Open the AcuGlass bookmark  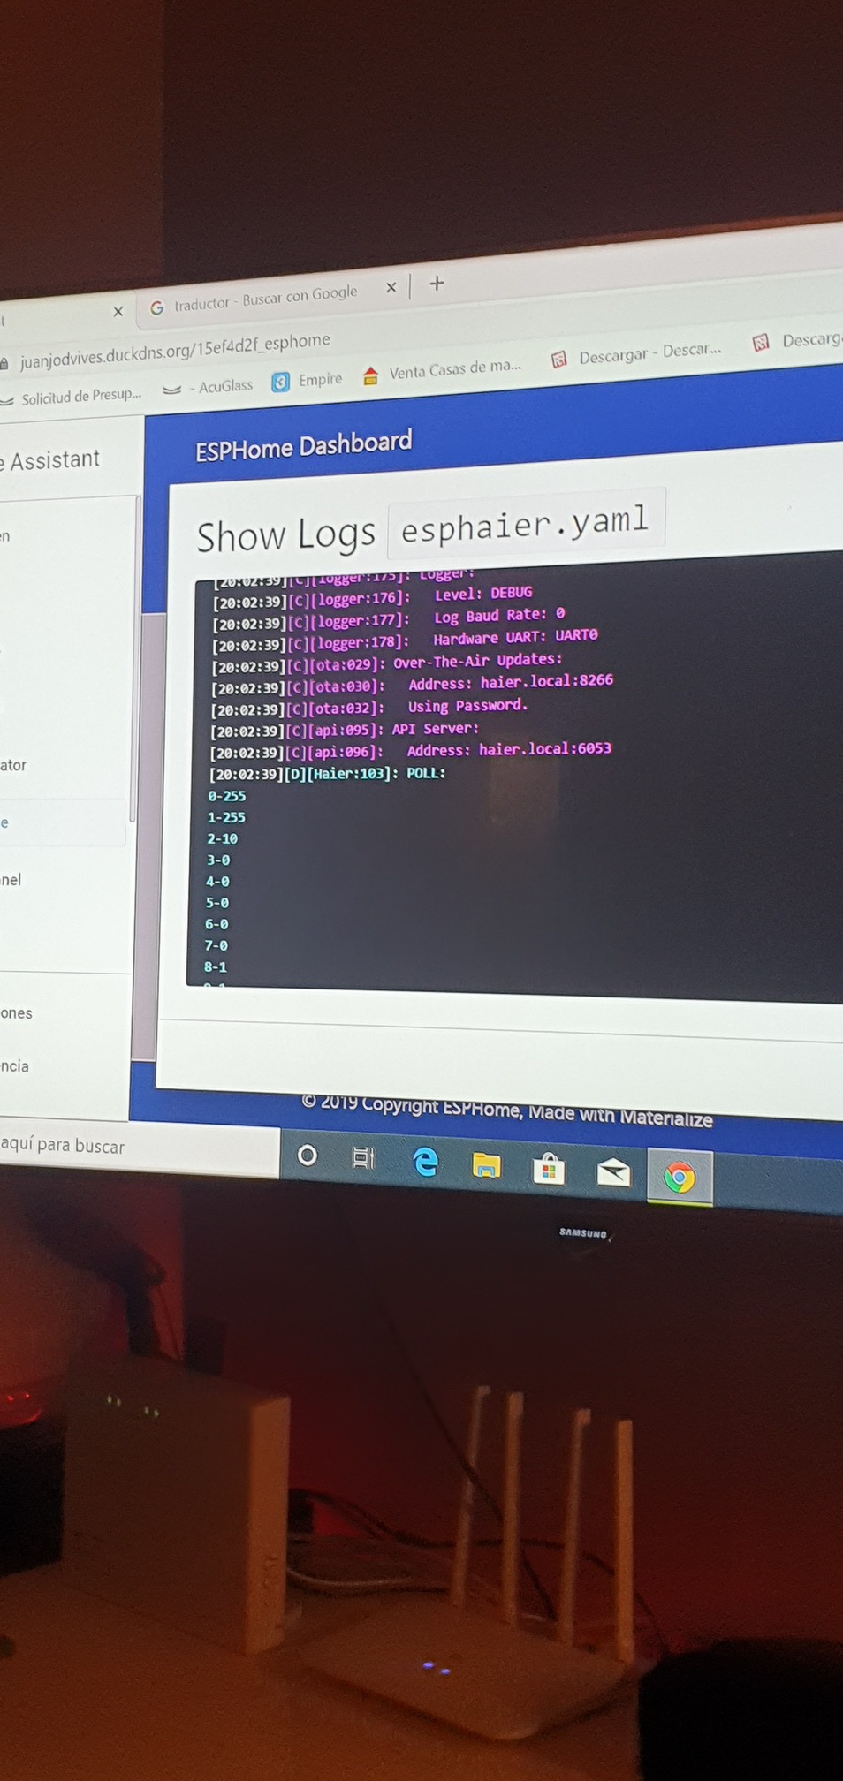(x=209, y=386)
